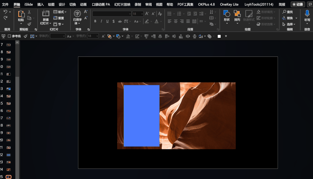313x179 pixels.
Task: Select the Format Painter brush in clipboard group
Action: (x=29, y=24)
